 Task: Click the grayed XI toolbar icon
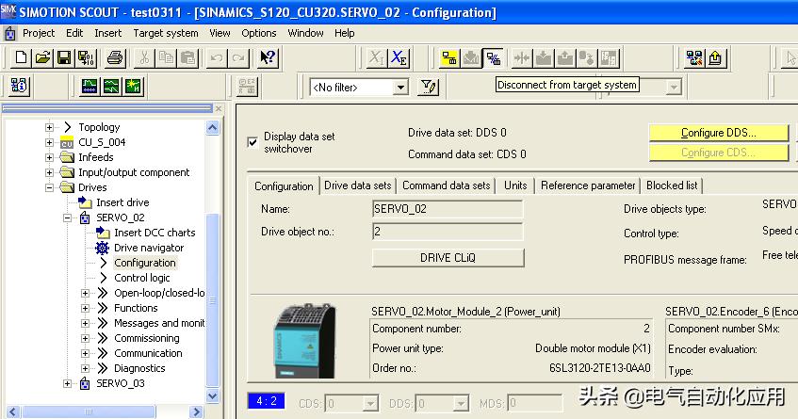point(377,58)
